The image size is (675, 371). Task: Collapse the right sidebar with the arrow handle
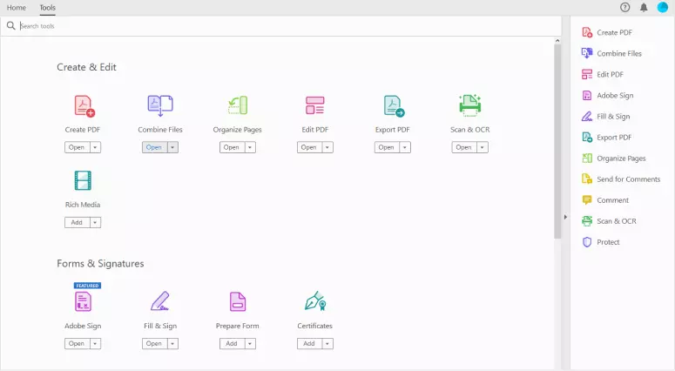pyautogui.click(x=565, y=217)
